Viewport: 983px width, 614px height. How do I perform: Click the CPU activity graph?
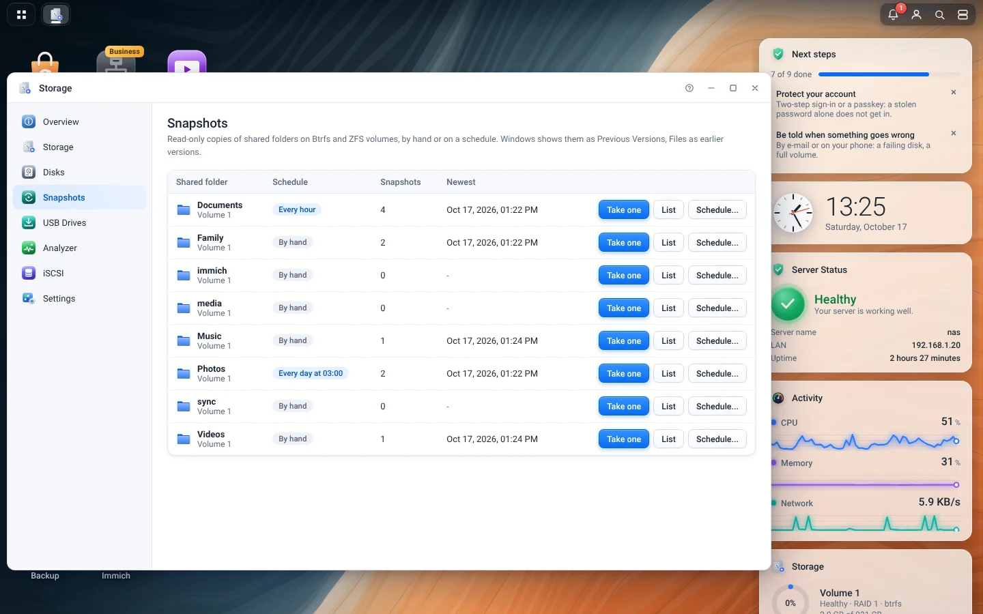click(x=866, y=442)
